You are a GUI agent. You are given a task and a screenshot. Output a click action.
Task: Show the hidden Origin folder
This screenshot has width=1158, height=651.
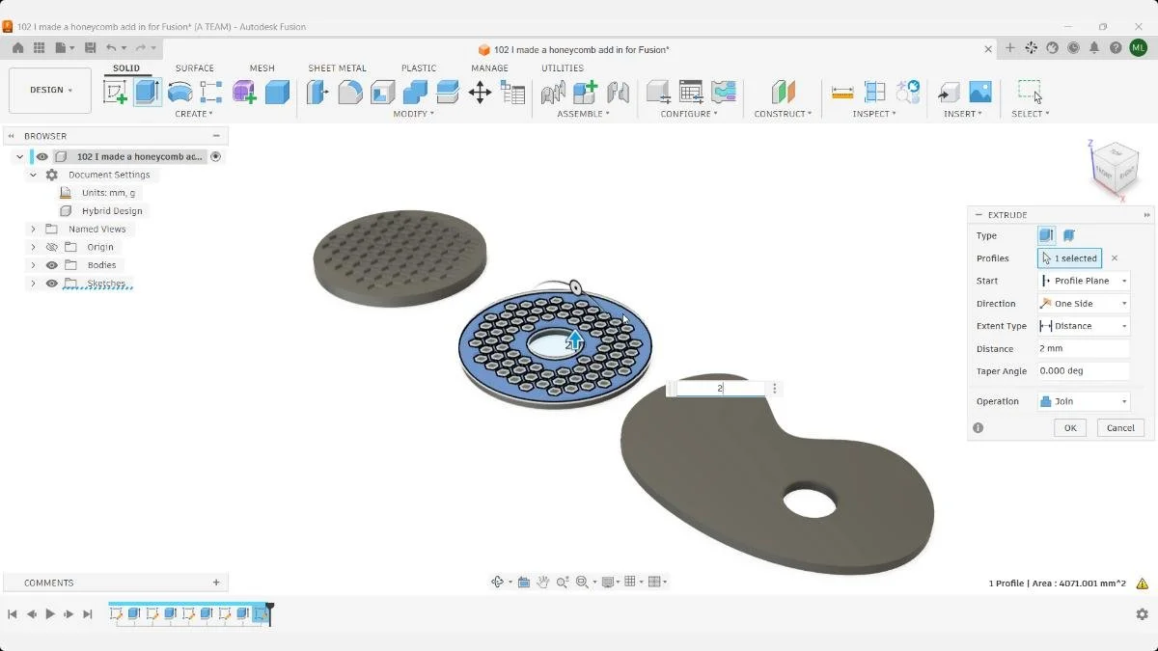point(52,247)
